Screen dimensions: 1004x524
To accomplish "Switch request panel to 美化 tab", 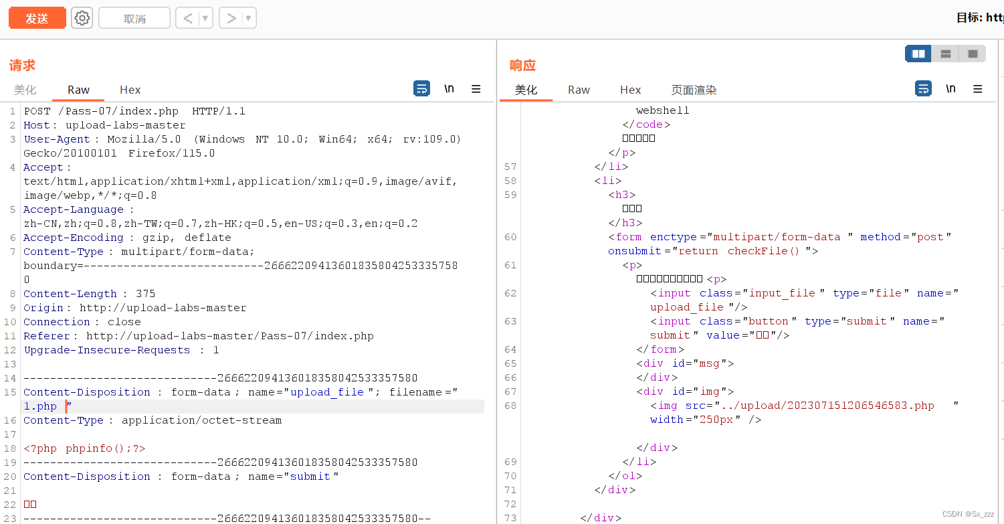I will (x=25, y=90).
